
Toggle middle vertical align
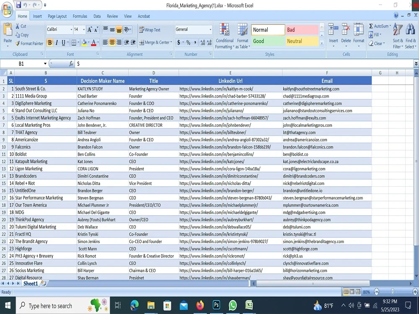click(112, 30)
